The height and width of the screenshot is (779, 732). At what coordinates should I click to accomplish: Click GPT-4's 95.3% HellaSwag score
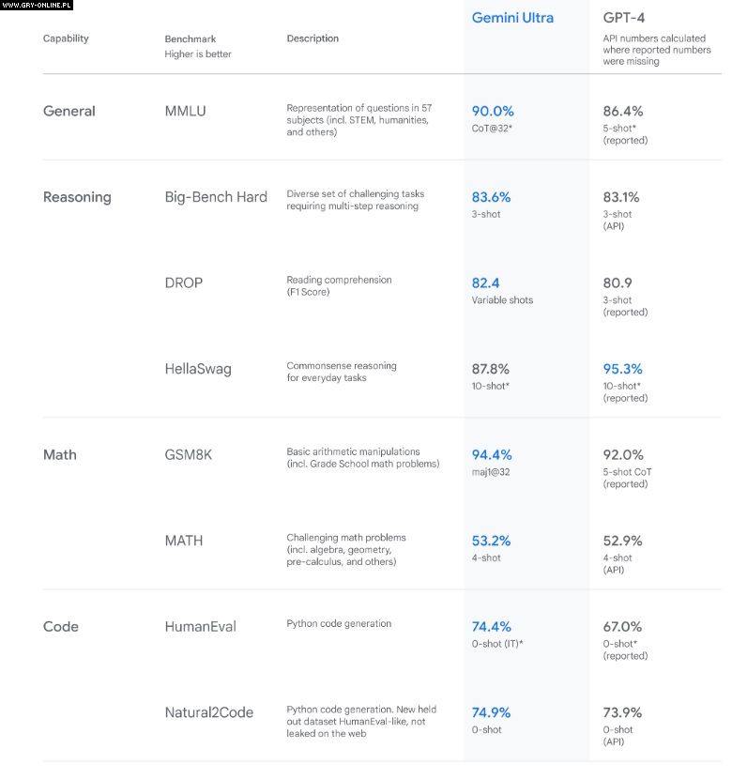click(623, 369)
